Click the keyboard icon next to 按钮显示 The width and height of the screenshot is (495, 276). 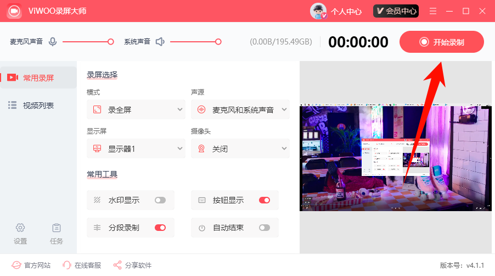click(x=202, y=200)
